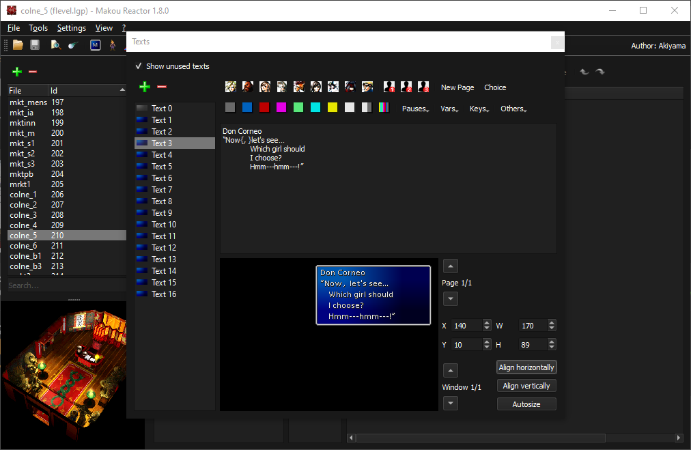Sort field list by Id column header

click(x=87, y=90)
